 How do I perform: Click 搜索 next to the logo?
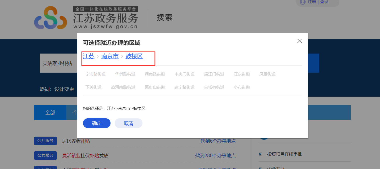[x=164, y=18]
